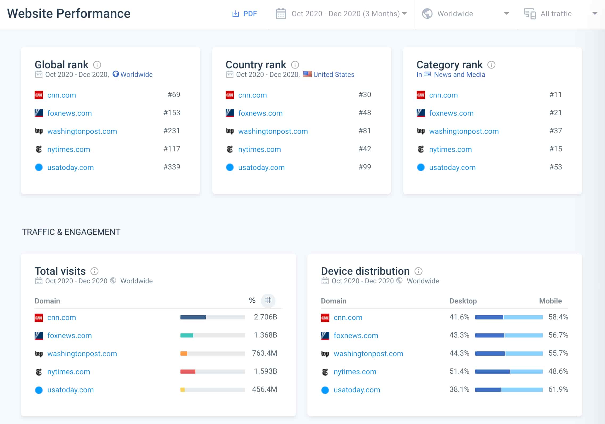Open cnn.com in Country rank card
The width and height of the screenshot is (605, 424).
point(252,95)
